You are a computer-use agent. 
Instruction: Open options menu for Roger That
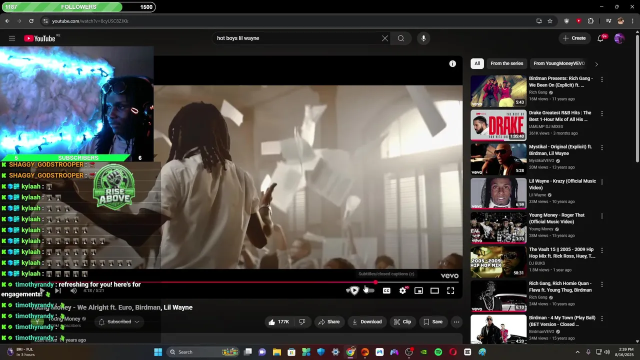pos(601,216)
